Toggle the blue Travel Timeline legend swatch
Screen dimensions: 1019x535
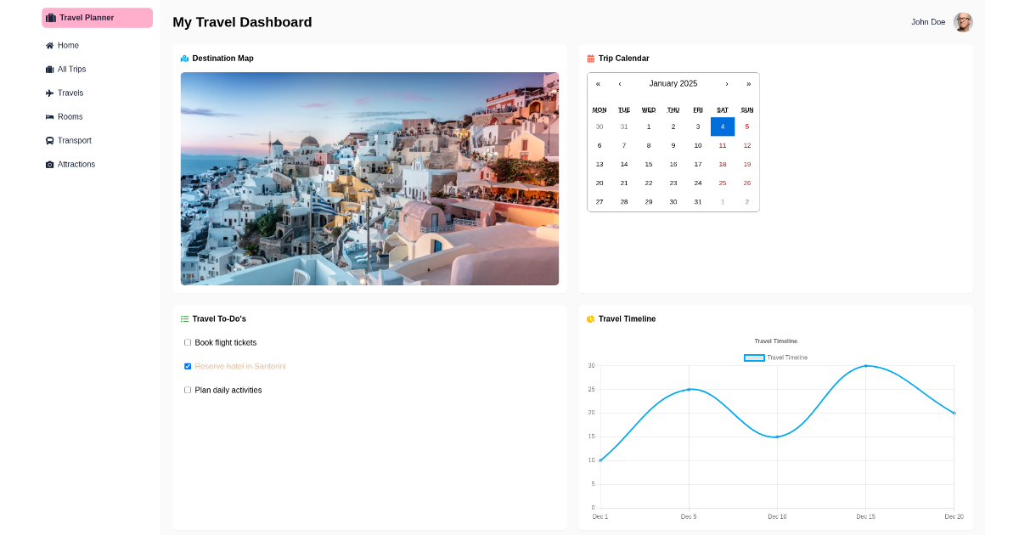pyautogui.click(x=754, y=358)
